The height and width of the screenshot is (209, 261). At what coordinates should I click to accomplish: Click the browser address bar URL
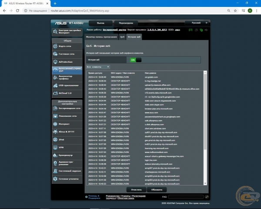tap(80, 10)
